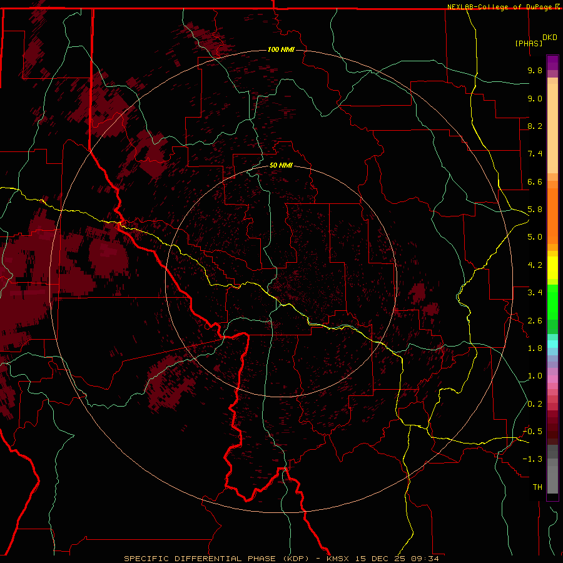Click the 100 NMI range ring label
Viewport: 563px width, 563px height.
point(281,49)
